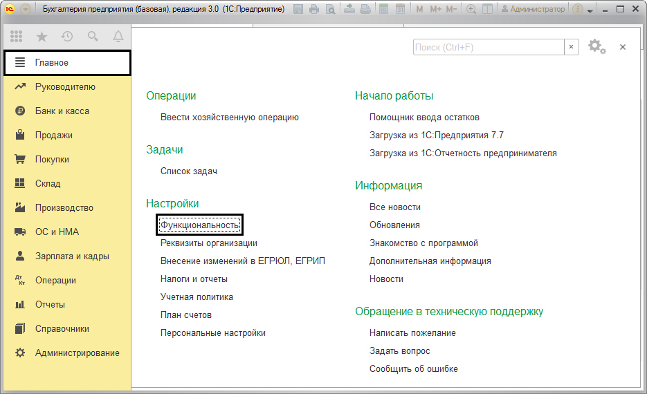Screen dimensions: 647x394
Task: Open План счетов
Action: pyautogui.click(x=186, y=315)
